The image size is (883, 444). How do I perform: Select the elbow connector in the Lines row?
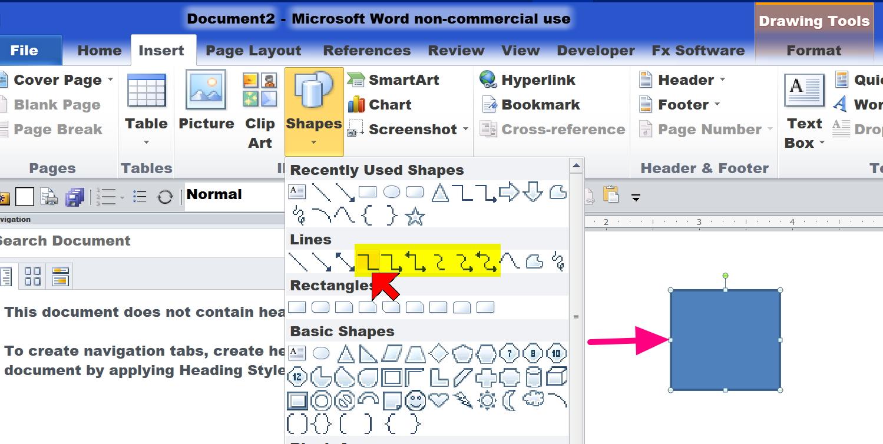(368, 261)
